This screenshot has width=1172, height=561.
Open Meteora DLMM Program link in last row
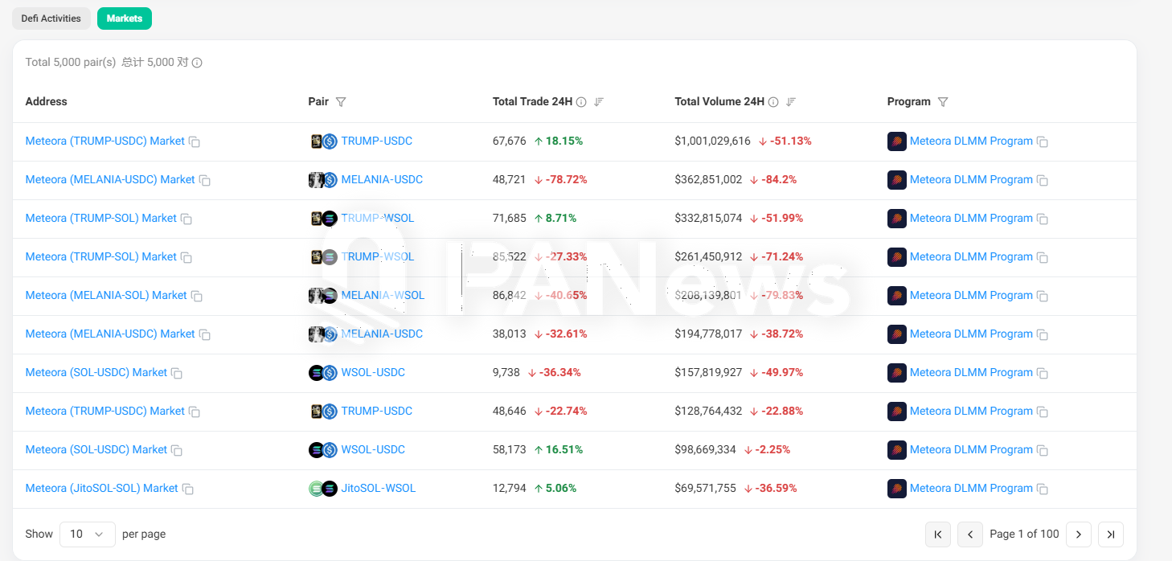(x=971, y=488)
